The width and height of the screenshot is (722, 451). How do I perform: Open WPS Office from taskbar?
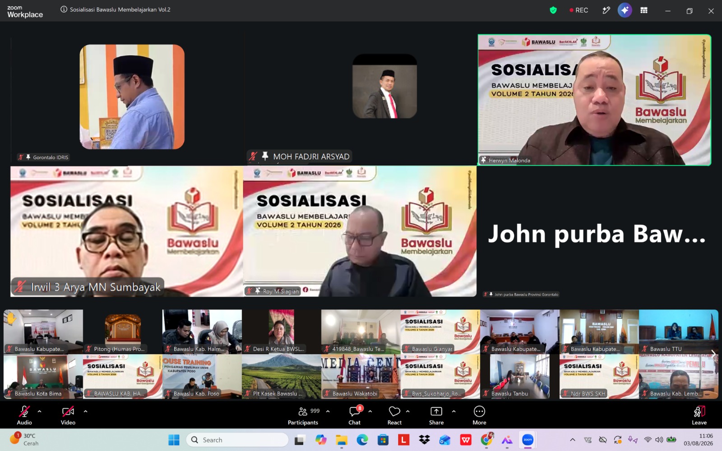click(466, 440)
